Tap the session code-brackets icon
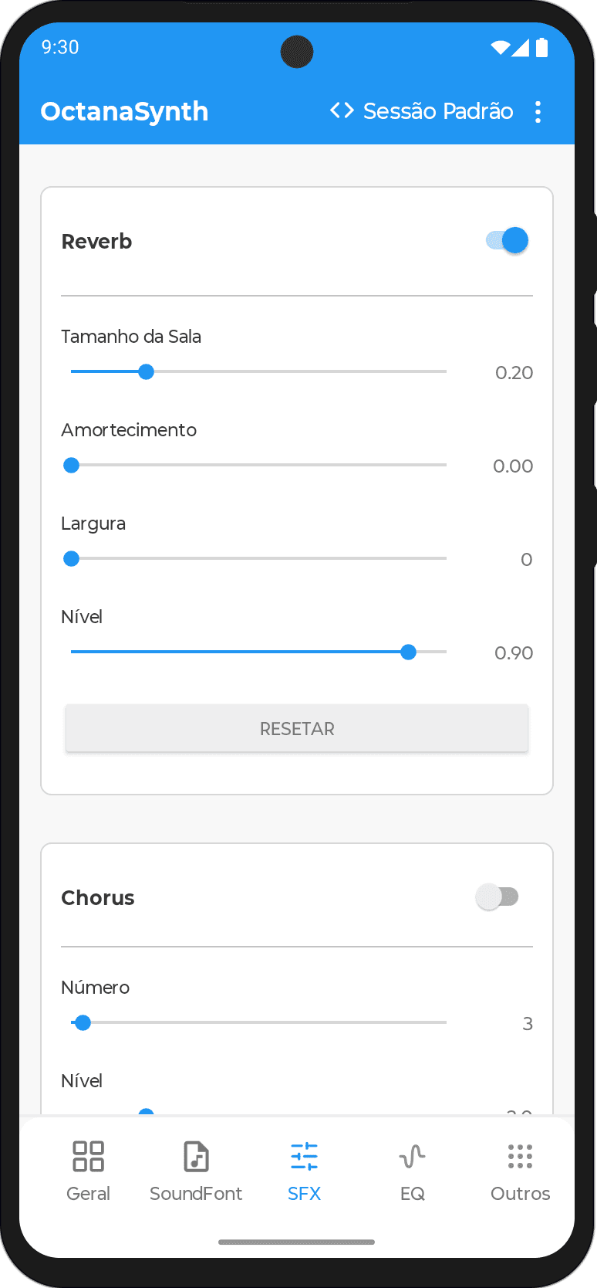 click(342, 110)
